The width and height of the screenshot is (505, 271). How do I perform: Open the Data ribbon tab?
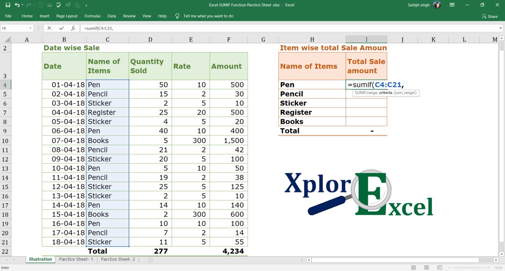click(111, 16)
